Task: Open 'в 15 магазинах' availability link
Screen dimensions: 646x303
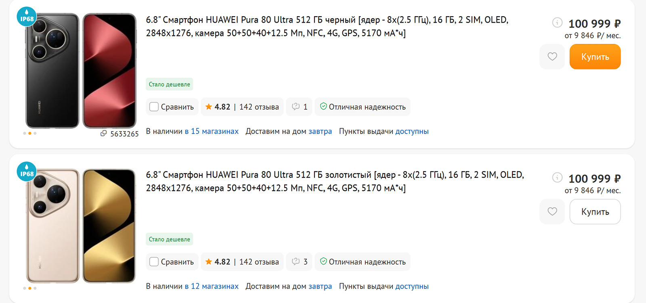Action: tap(212, 132)
